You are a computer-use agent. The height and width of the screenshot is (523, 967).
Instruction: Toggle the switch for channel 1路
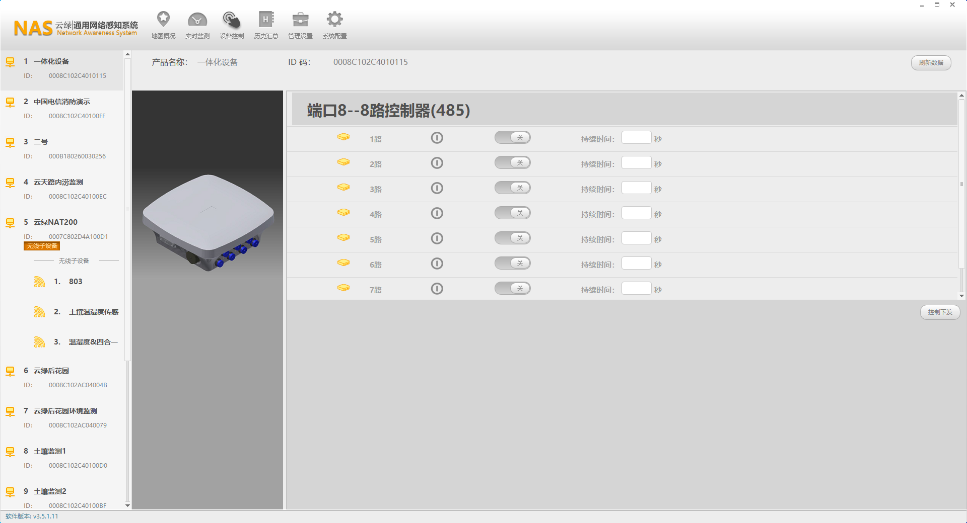512,138
